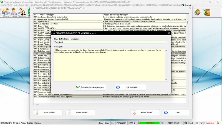Open the Clientes toolbar icon

[x=6, y=12]
